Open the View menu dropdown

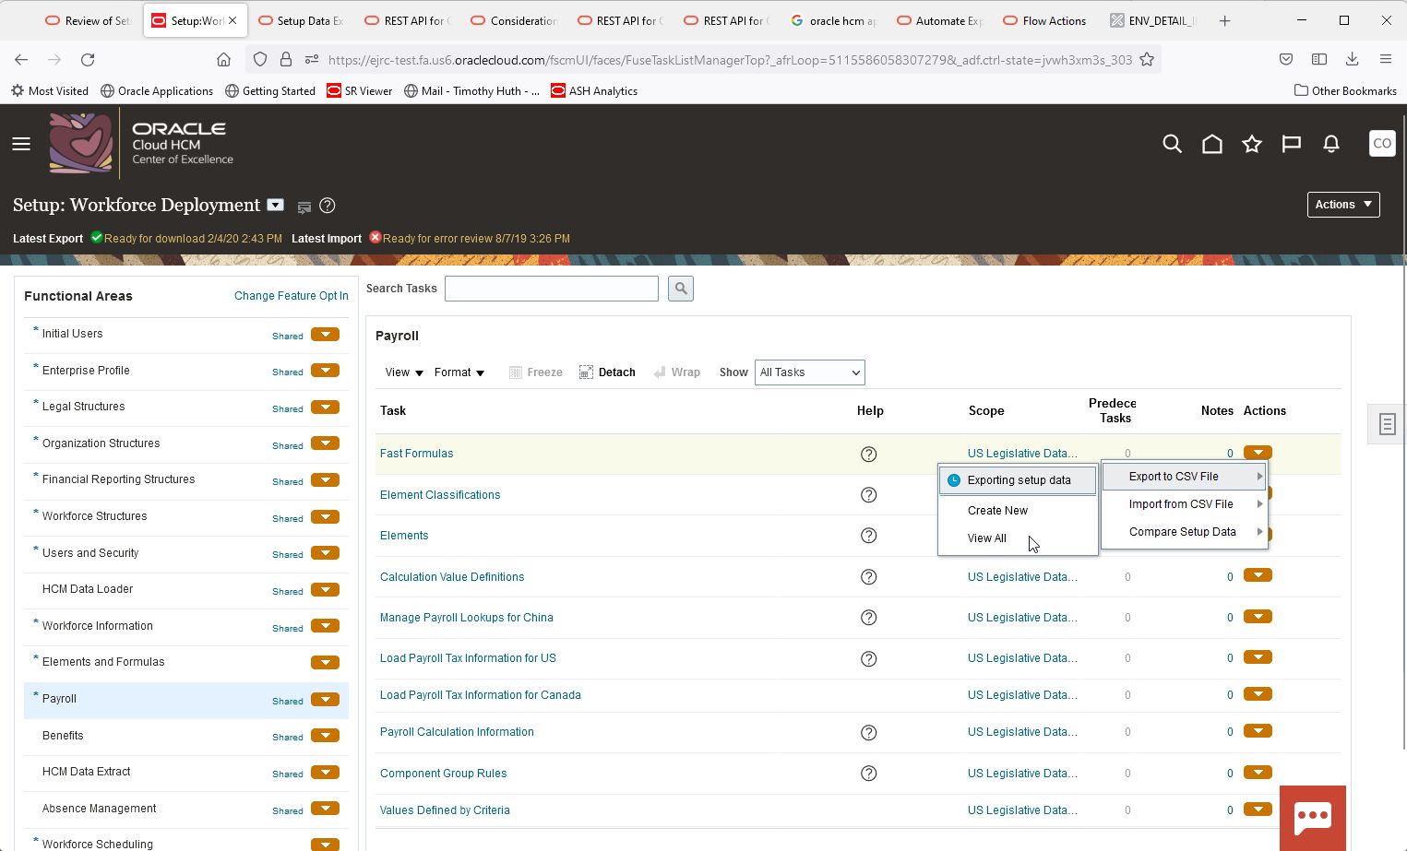pos(404,372)
